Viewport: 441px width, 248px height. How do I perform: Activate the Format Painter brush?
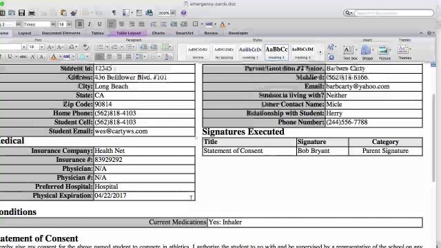(74, 13)
